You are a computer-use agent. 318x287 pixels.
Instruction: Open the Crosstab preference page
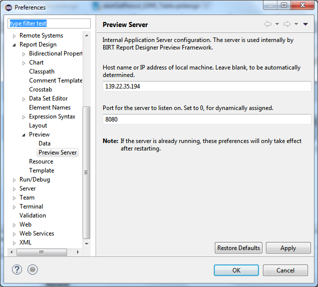coord(41,89)
